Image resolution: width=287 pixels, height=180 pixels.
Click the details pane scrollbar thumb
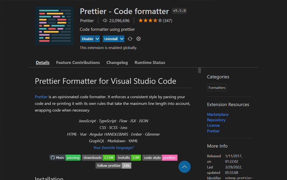[x=200, y=70]
